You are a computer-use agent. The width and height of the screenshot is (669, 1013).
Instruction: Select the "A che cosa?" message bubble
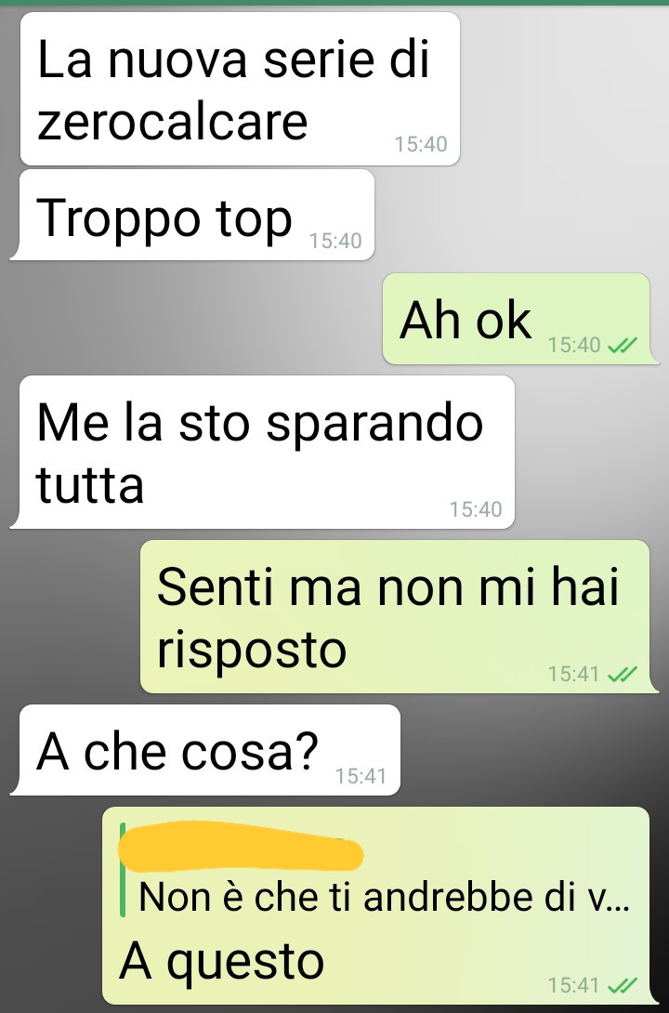tap(204, 750)
